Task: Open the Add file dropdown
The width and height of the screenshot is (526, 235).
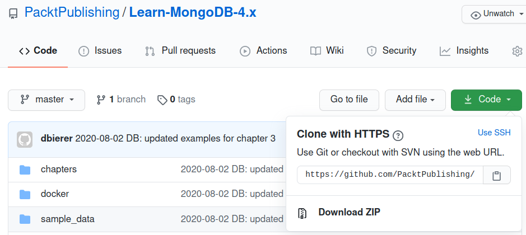Action: [415, 100]
